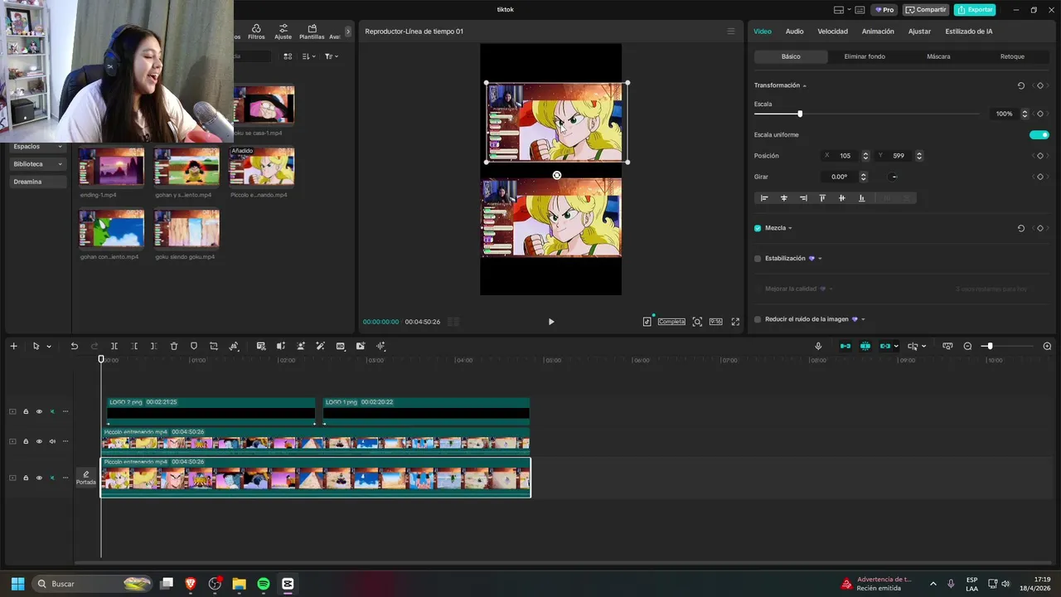Viewport: 1061px width, 597px height.
Task: Click the mirror flip icon in timeline toolbar
Action: click(x=281, y=346)
